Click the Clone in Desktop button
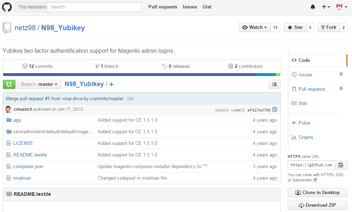The image size is (352, 212). tap(318, 193)
